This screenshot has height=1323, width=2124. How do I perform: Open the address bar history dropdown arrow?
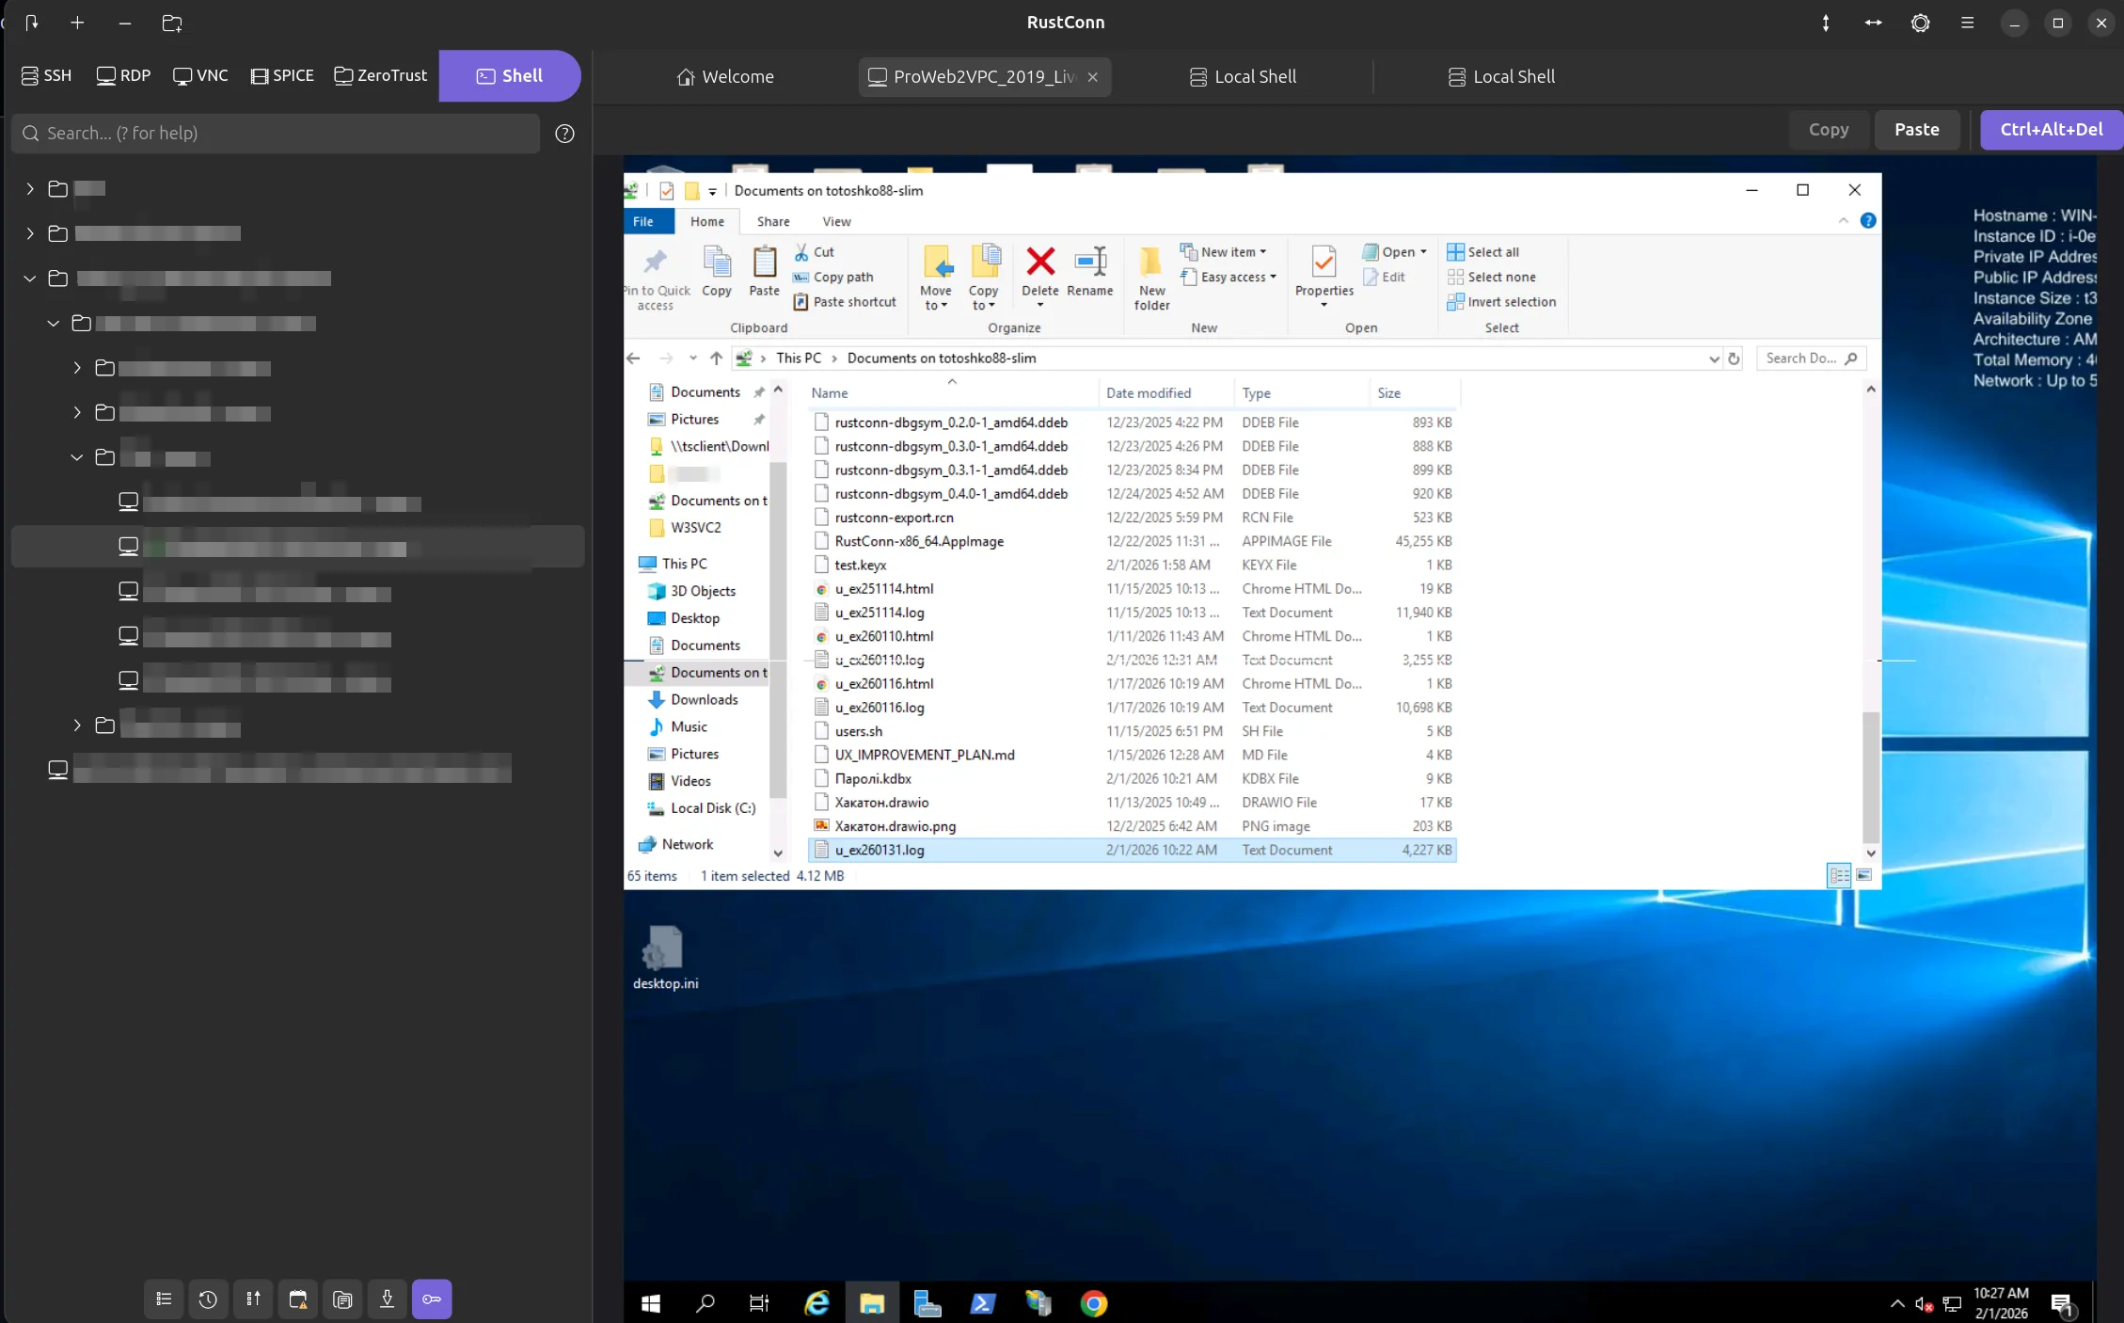point(1714,359)
